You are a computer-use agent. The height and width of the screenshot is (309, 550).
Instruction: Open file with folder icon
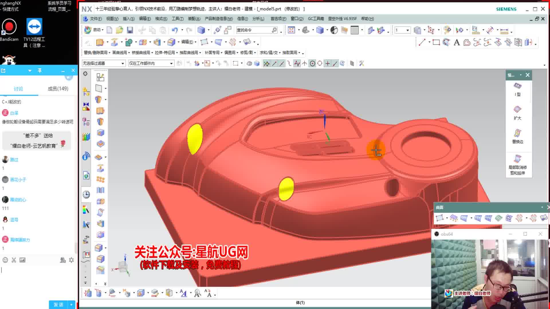pos(119,30)
